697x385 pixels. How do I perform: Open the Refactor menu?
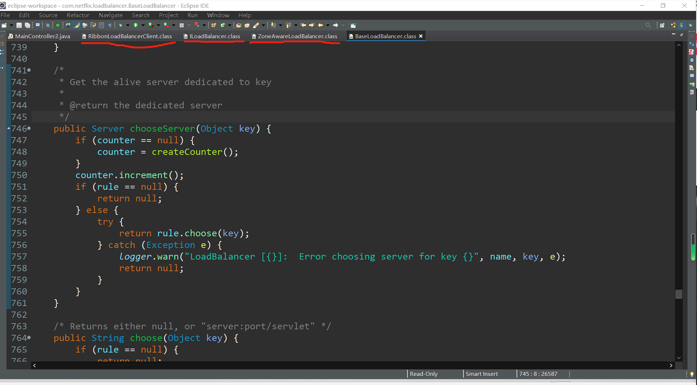pos(78,15)
